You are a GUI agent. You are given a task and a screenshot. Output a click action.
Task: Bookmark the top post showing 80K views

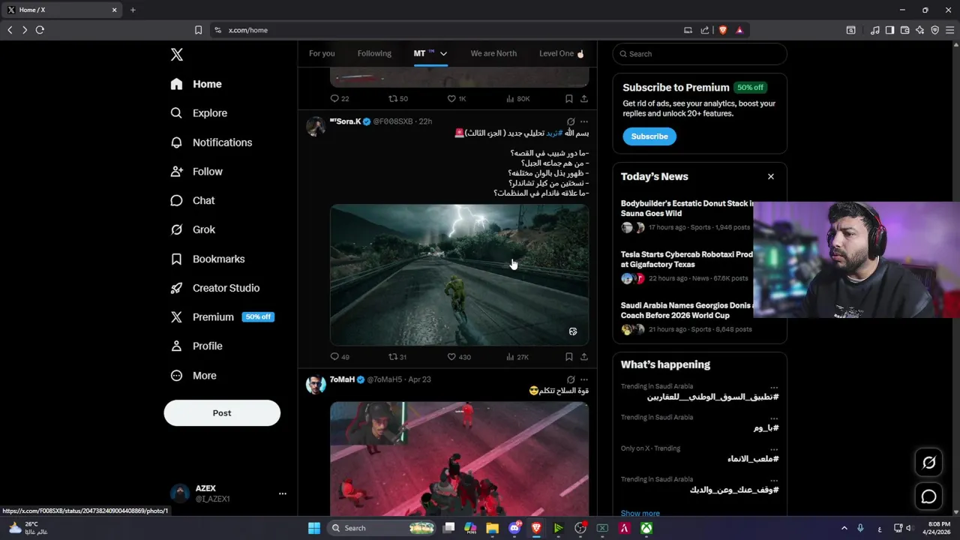point(569,99)
